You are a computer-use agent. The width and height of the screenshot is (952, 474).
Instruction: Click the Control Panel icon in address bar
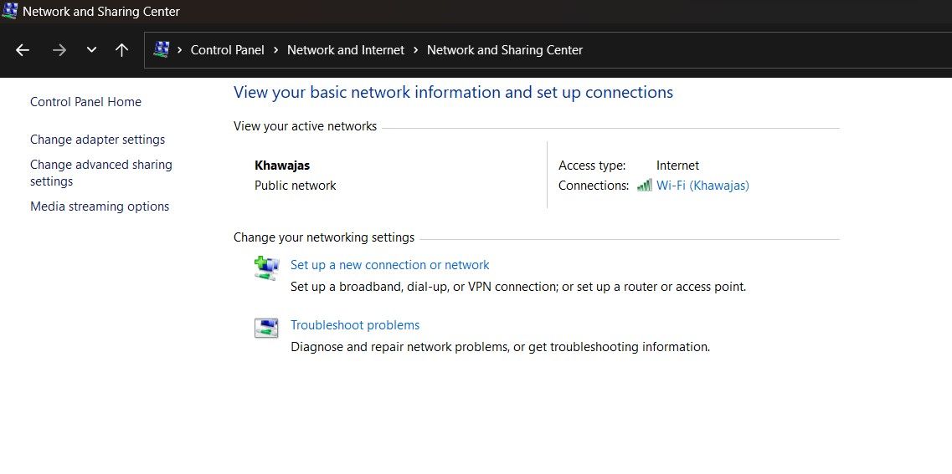point(162,50)
